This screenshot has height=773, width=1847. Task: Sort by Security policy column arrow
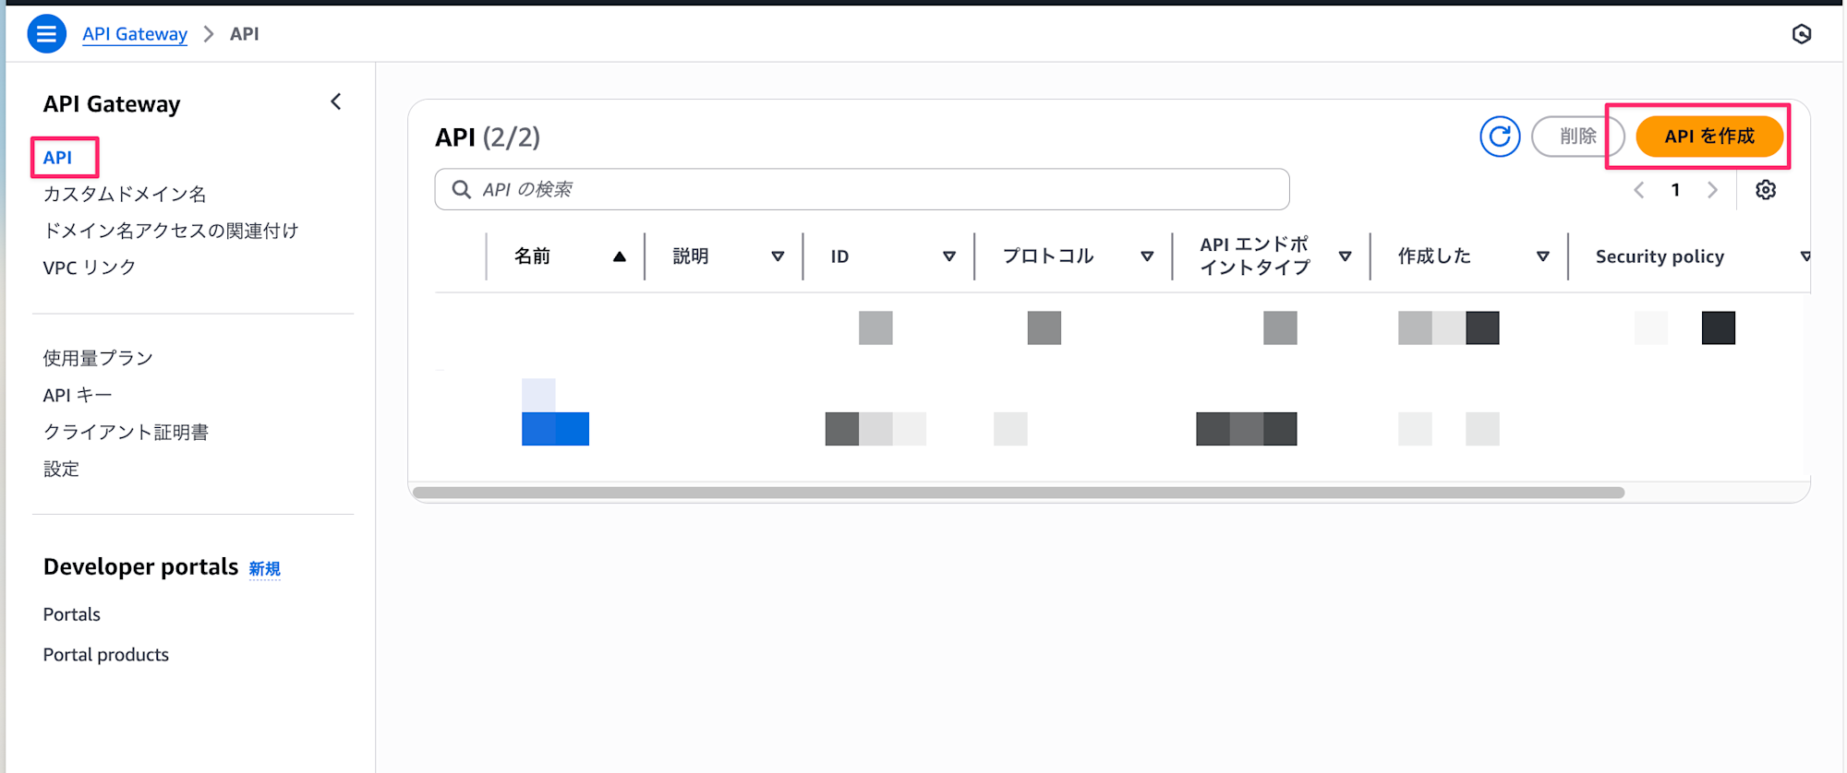(1805, 256)
